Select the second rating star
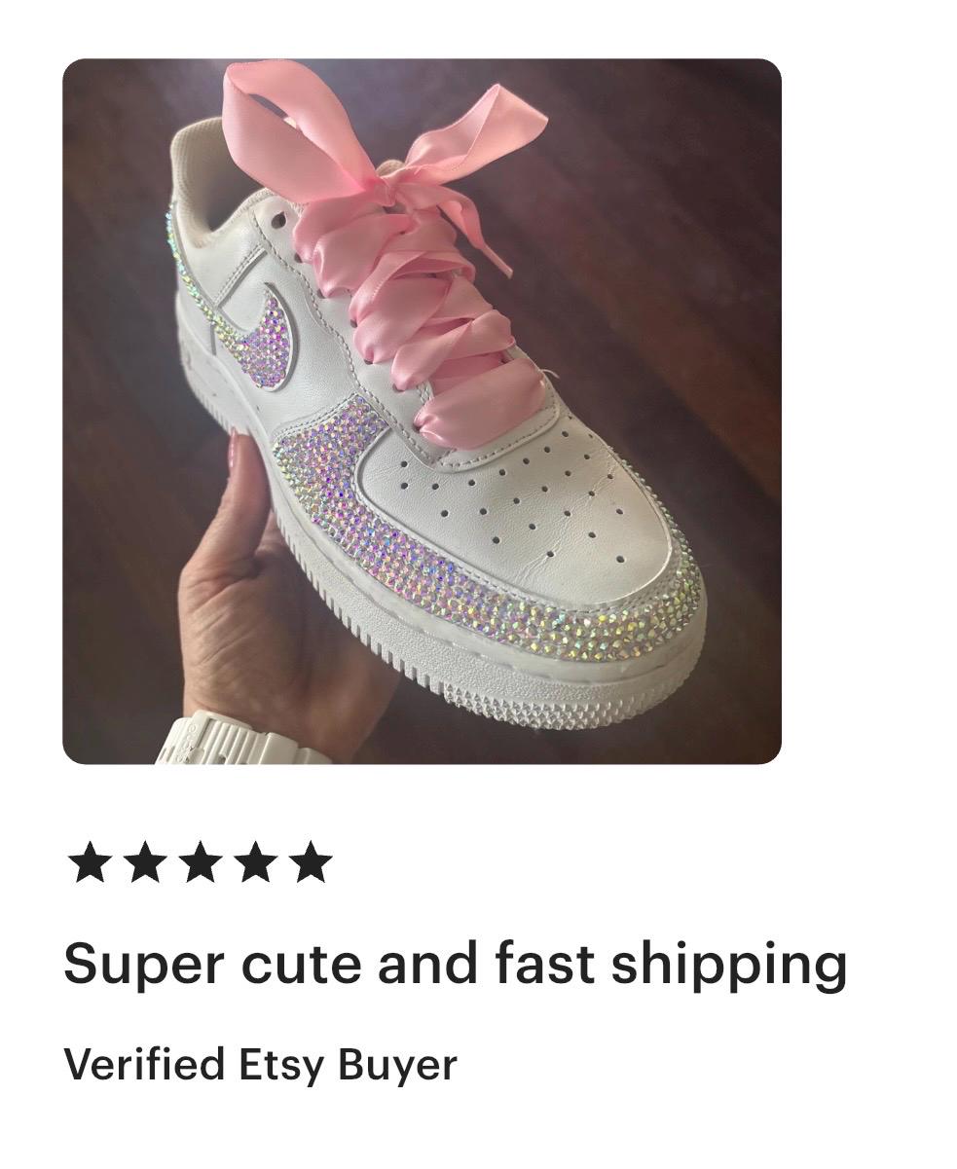957x1169 pixels. [x=145, y=863]
